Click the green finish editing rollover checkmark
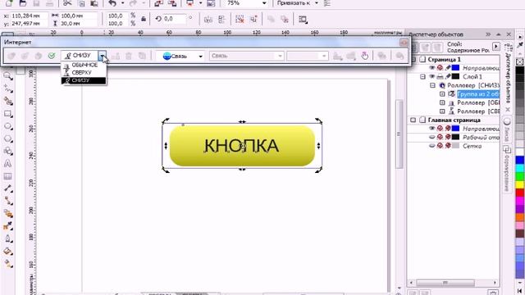 click(52, 56)
